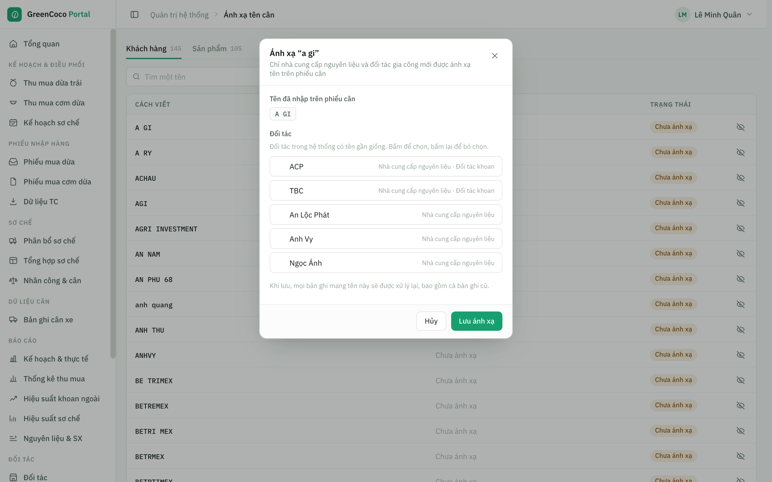Screen dimensions: 772x482
Task: Click Kế hoạch sơ chế calendar icon
Action: click(13, 123)
